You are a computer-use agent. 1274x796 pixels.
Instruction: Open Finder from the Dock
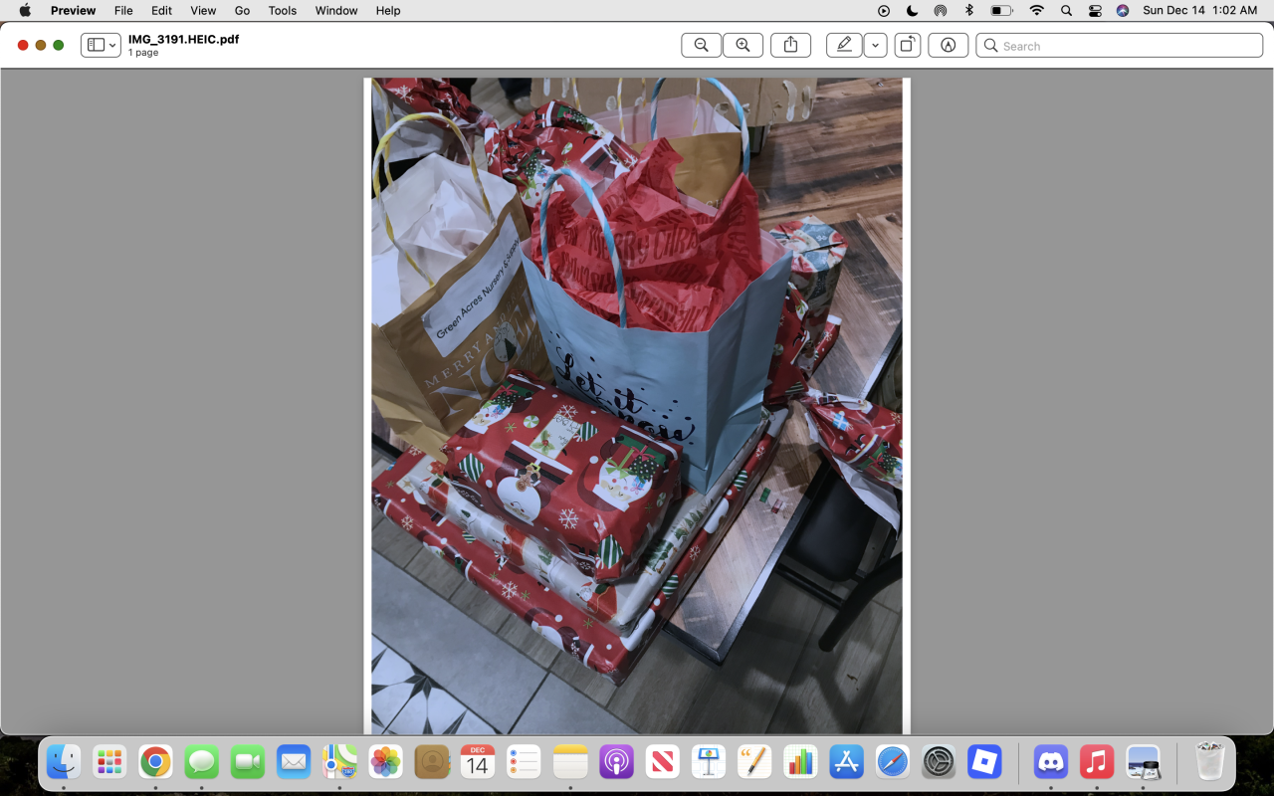click(x=64, y=763)
